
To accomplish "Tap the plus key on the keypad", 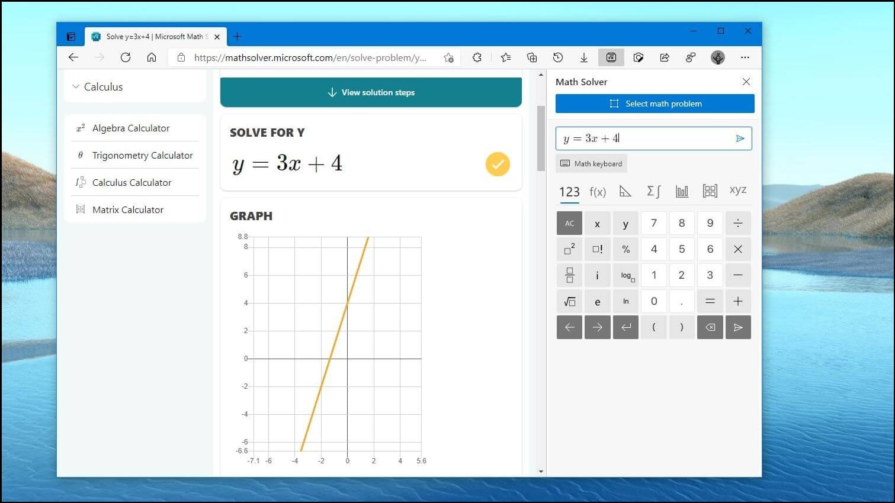I will click(x=738, y=301).
